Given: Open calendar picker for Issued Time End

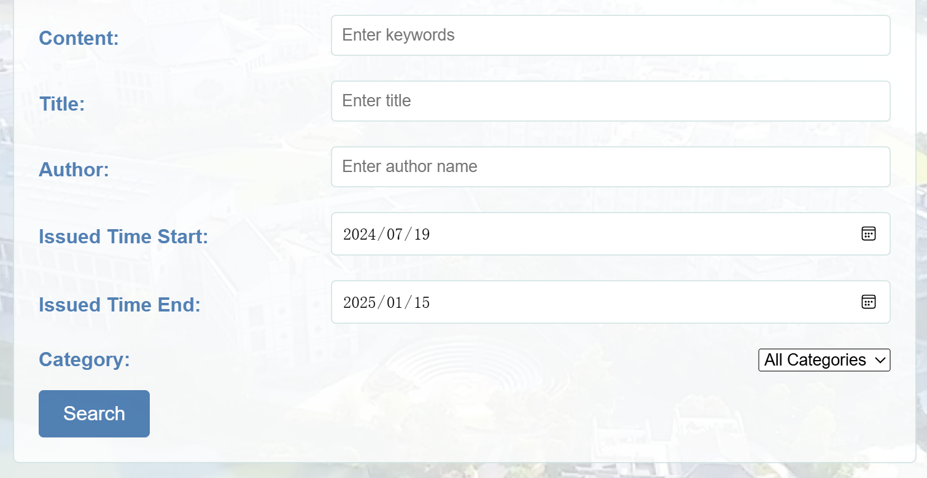Looking at the screenshot, I should pyautogui.click(x=868, y=302).
